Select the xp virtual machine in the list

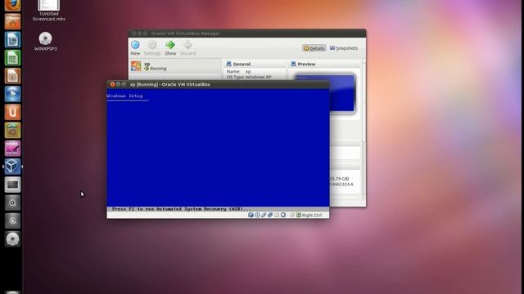pyautogui.click(x=175, y=66)
